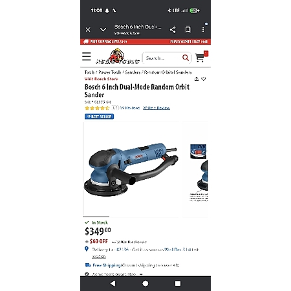Tap the small share icon near heart

tap(197, 79)
